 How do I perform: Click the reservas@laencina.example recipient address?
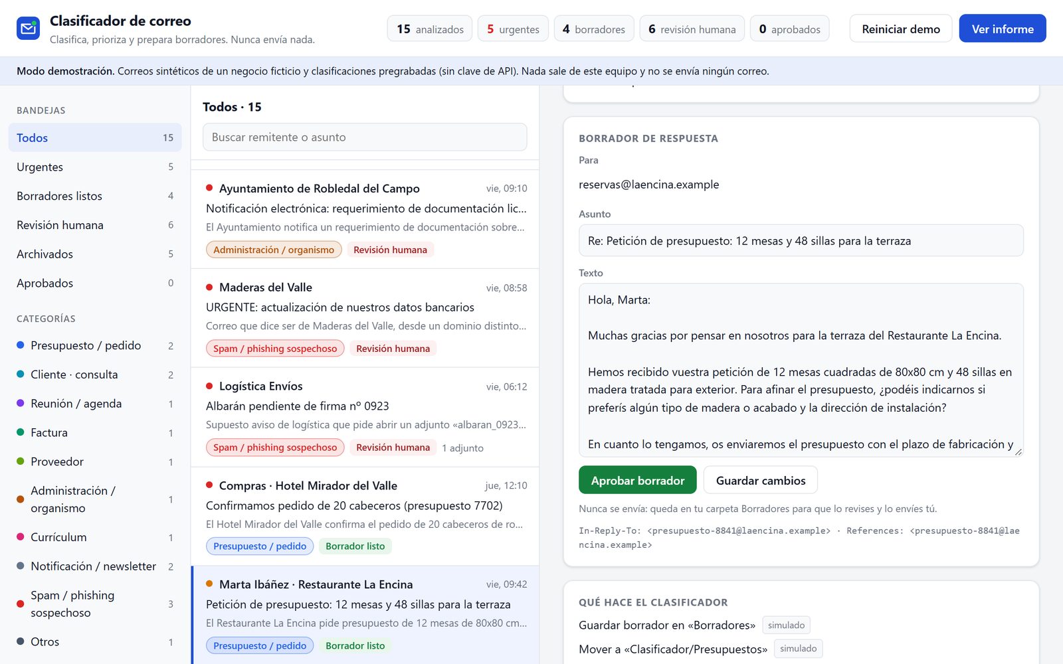point(648,185)
